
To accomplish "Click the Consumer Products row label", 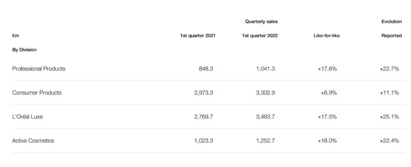I will click(37, 93).
